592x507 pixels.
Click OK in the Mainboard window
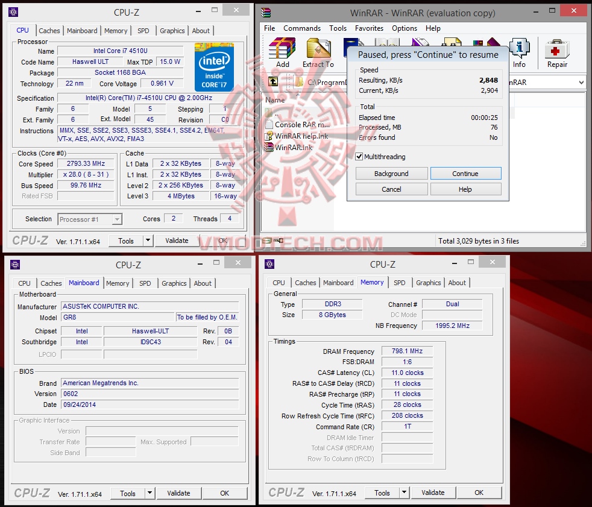224,493
